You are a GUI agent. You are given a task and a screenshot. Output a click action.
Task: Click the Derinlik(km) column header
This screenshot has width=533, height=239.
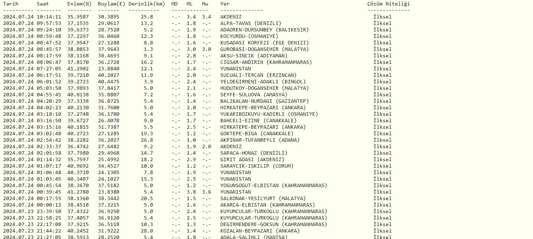(x=147, y=4)
